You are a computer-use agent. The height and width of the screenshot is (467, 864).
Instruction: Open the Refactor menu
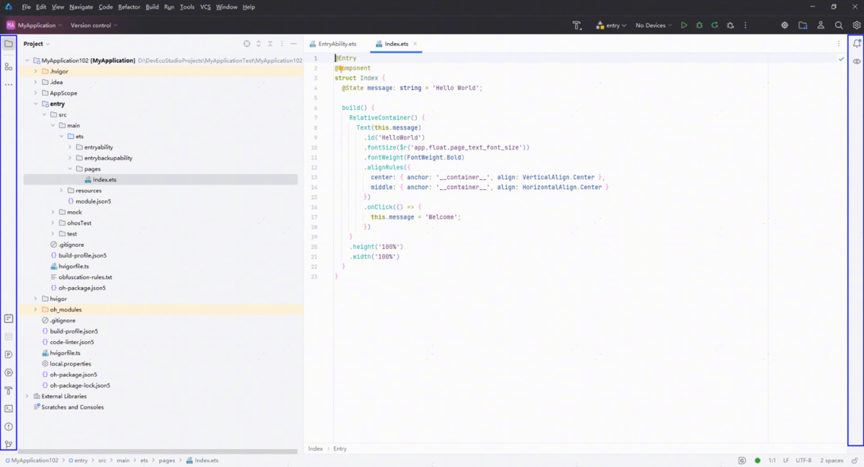coord(129,6)
